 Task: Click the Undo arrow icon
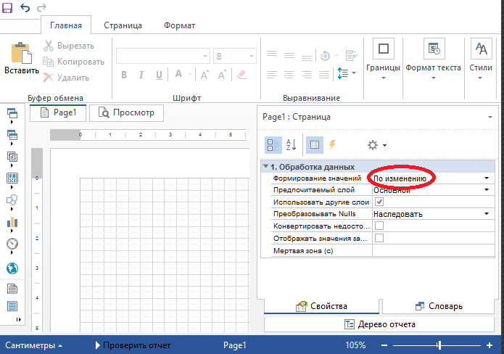coord(25,7)
